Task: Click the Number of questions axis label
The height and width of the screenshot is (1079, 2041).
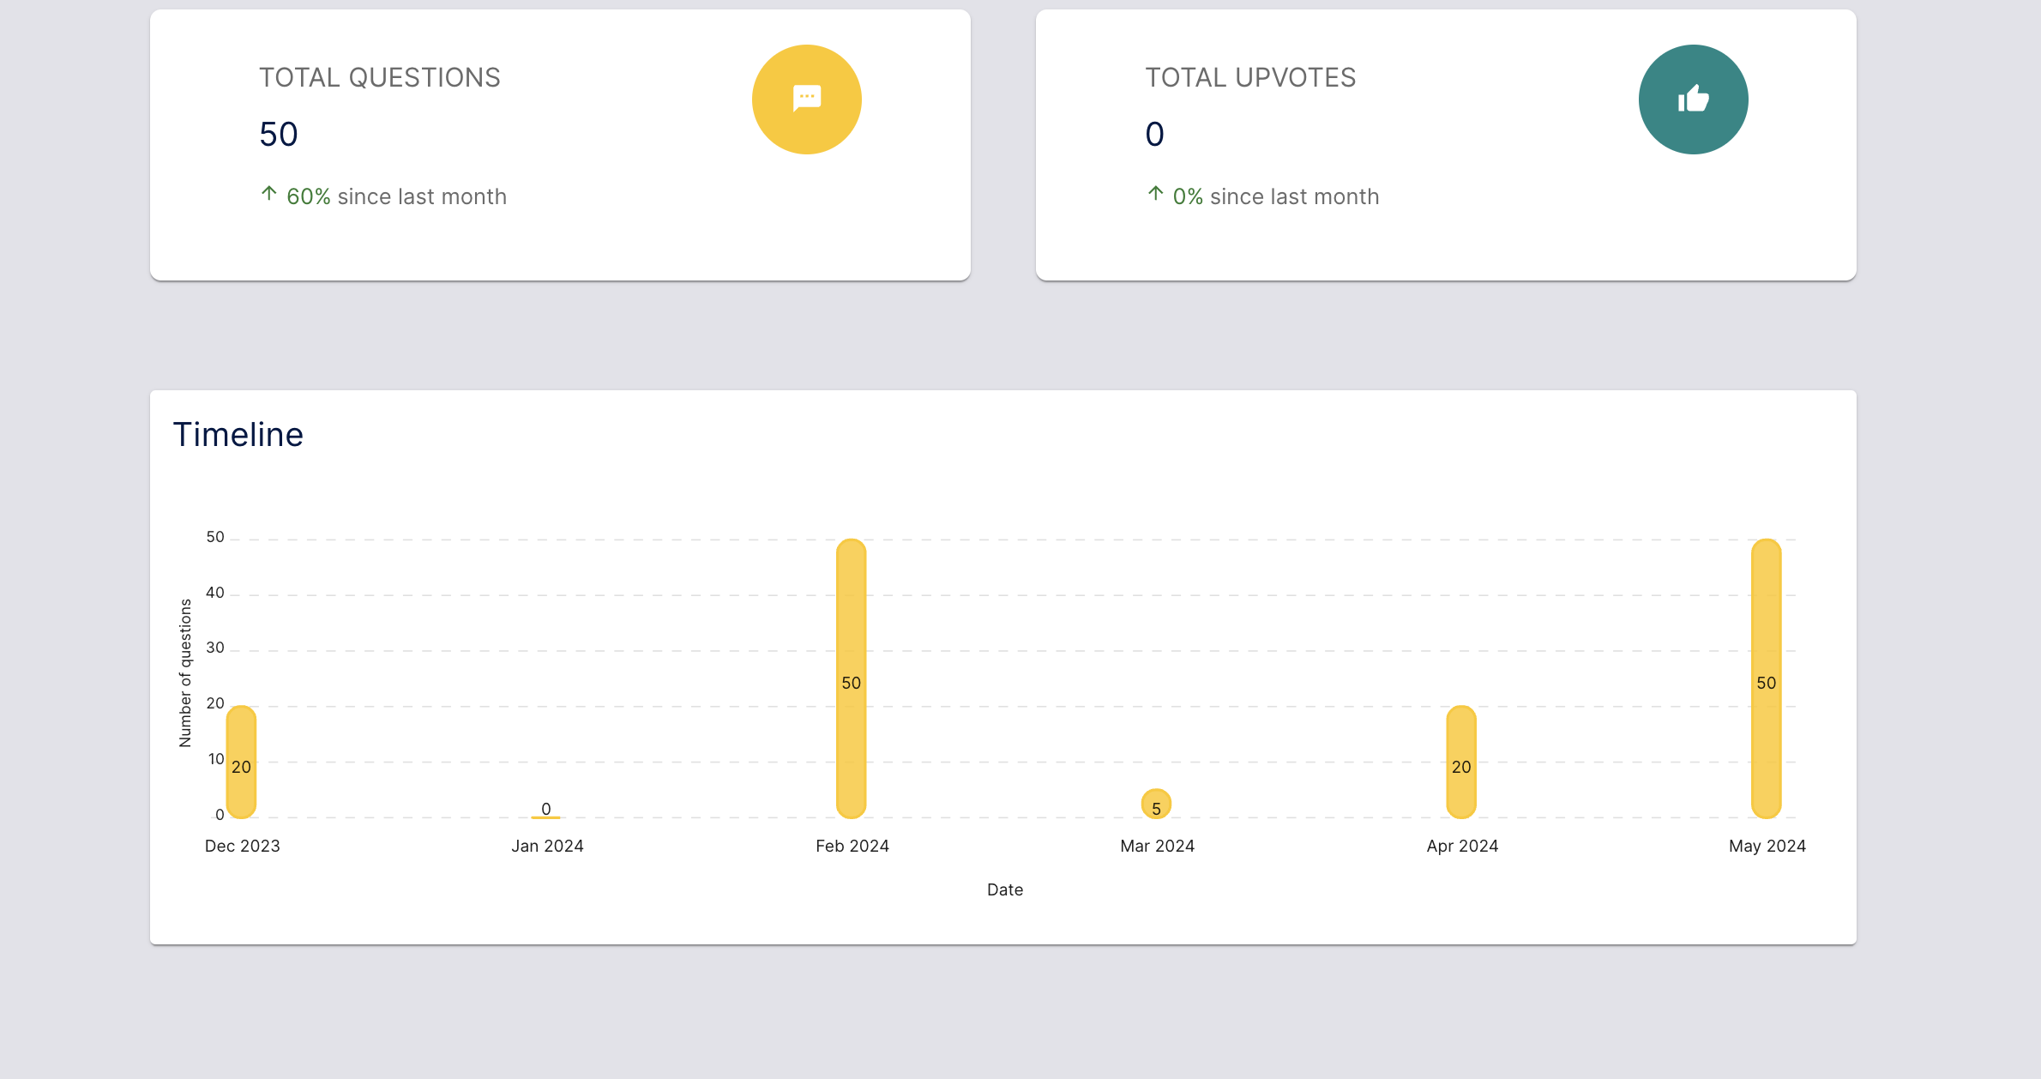Action: coord(185,673)
